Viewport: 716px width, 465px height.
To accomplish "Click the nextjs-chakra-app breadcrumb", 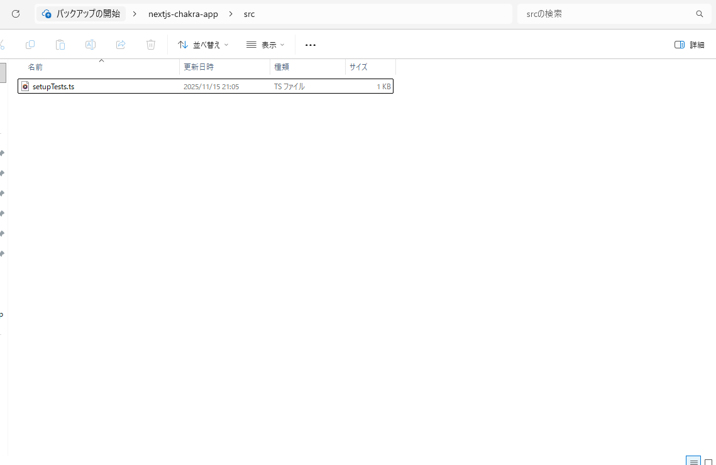I will tap(183, 14).
